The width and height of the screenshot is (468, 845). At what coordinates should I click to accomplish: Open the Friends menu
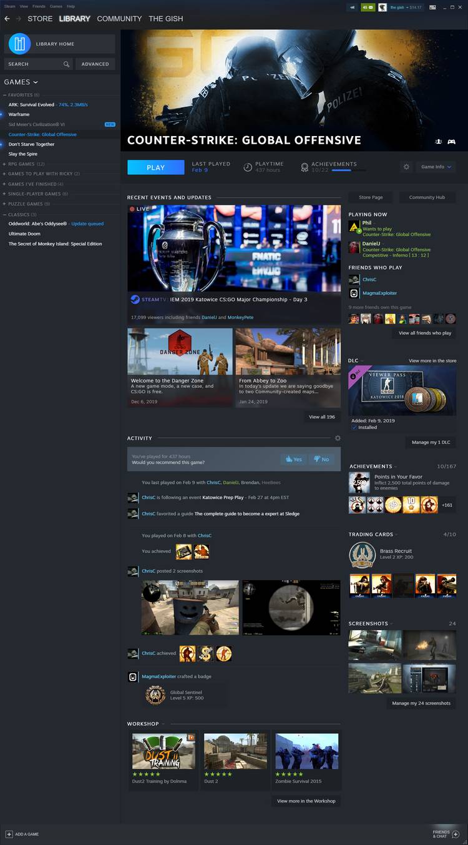39,6
